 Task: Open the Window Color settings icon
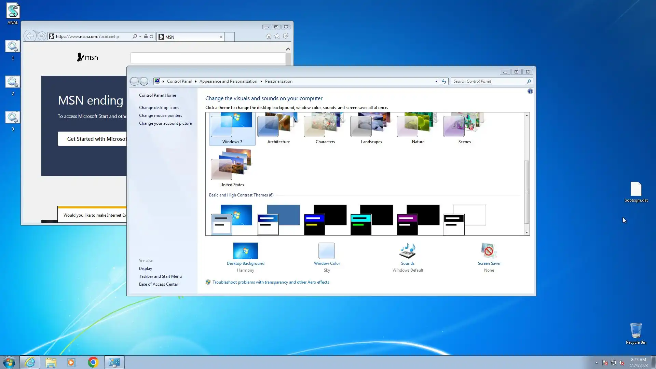[327, 251]
